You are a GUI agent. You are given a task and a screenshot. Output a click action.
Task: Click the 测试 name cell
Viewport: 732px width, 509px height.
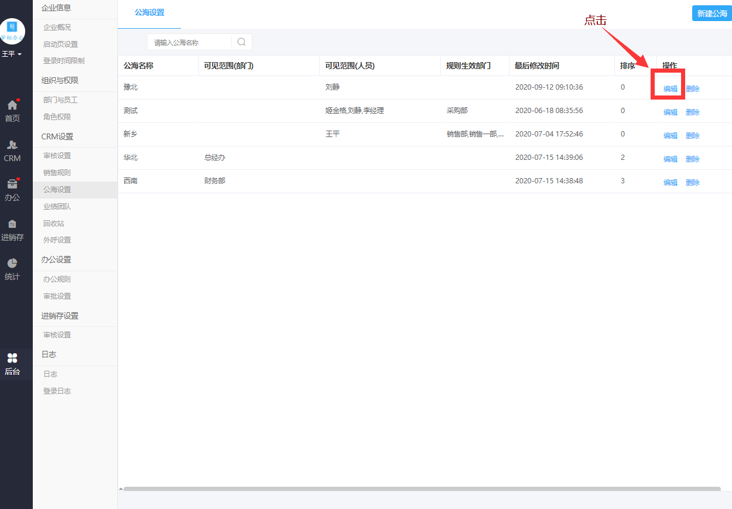[x=131, y=111]
